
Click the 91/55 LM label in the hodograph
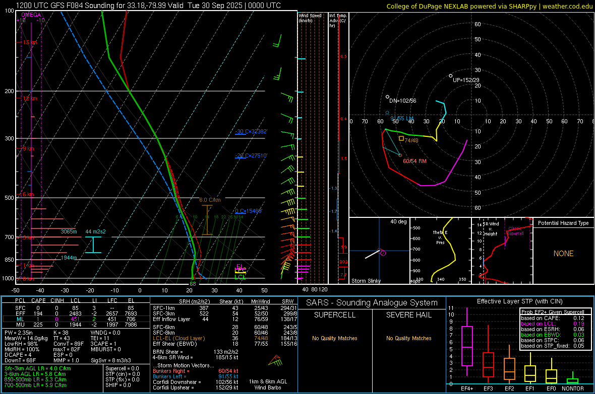click(x=402, y=119)
